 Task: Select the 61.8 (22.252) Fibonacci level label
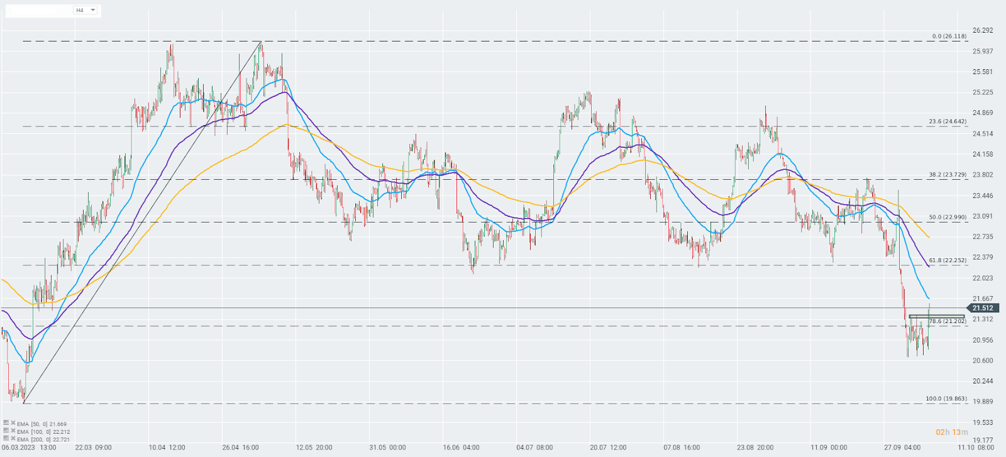(x=948, y=260)
